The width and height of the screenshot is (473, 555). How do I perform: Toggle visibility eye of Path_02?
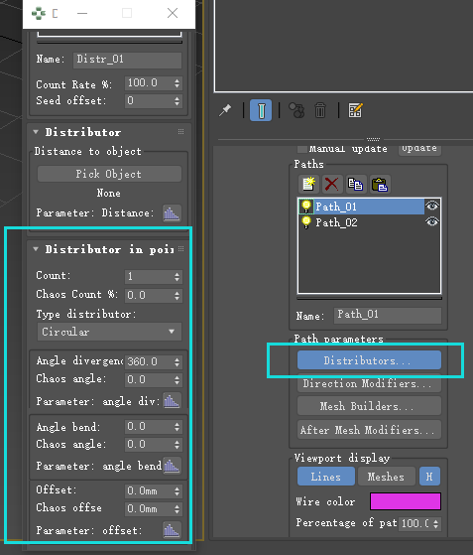(x=432, y=222)
